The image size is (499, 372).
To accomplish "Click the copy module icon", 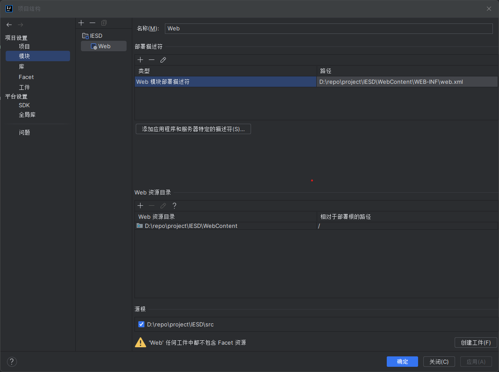I will tap(104, 23).
